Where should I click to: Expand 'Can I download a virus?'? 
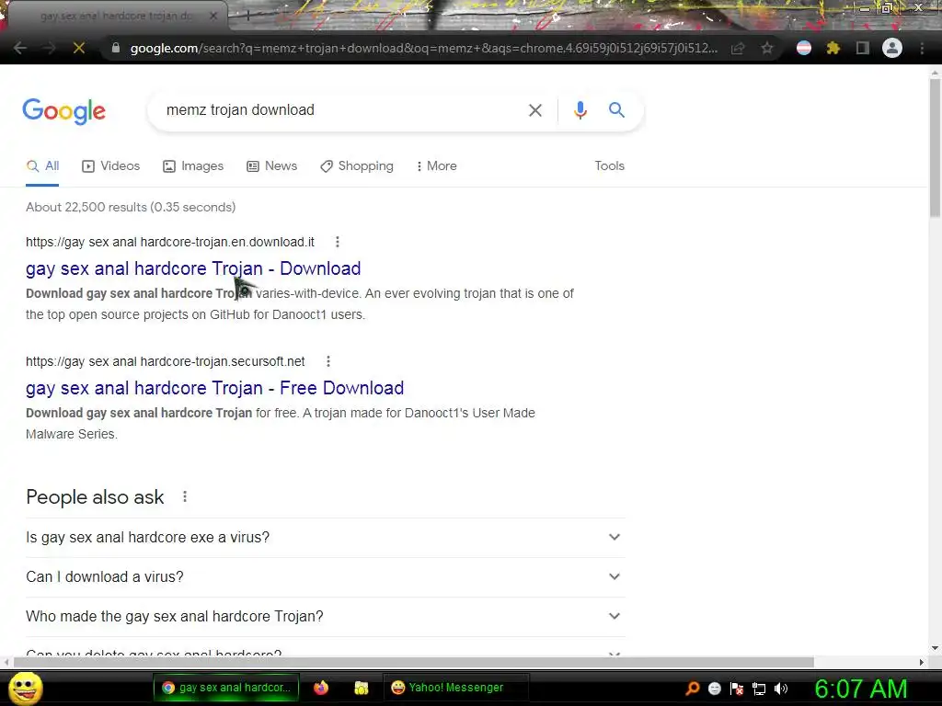pyautogui.click(x=325, y=577)
